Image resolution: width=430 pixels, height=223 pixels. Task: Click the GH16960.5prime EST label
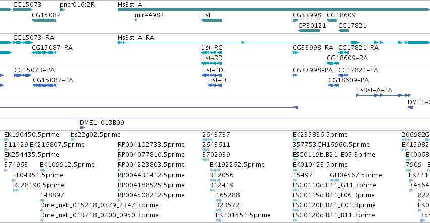tap(343, 145)
